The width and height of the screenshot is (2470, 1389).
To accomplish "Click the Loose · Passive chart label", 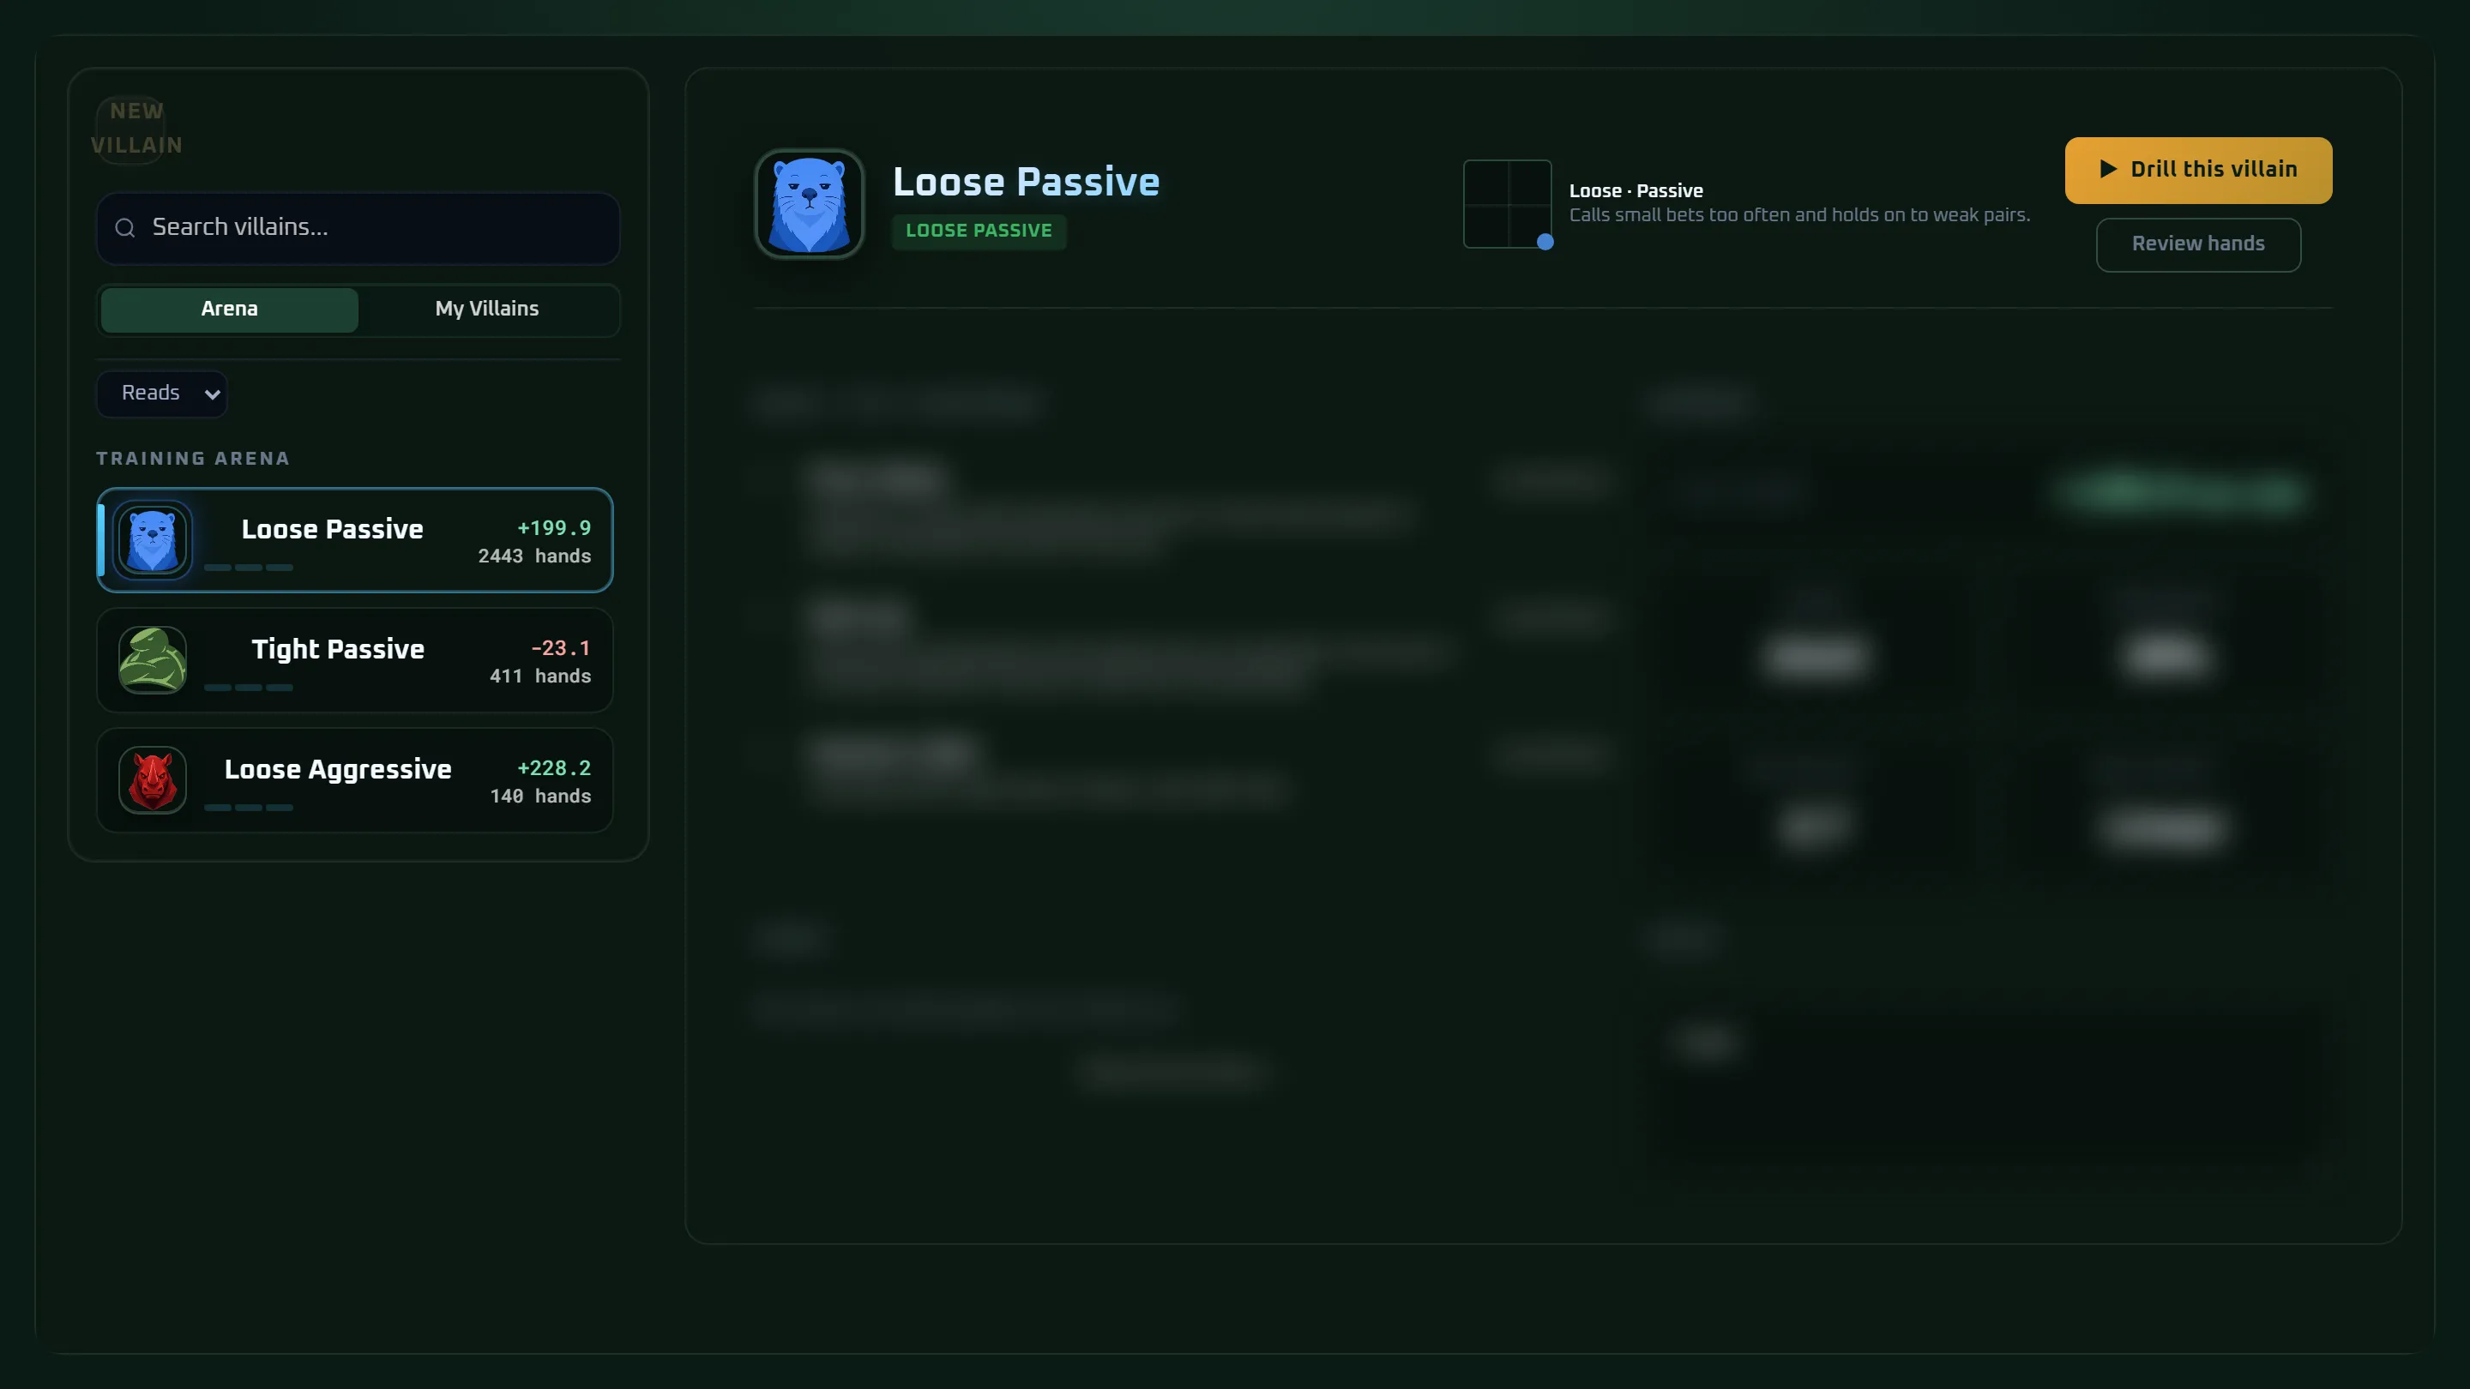I will pyautogui.click(x=1636, y=190).
